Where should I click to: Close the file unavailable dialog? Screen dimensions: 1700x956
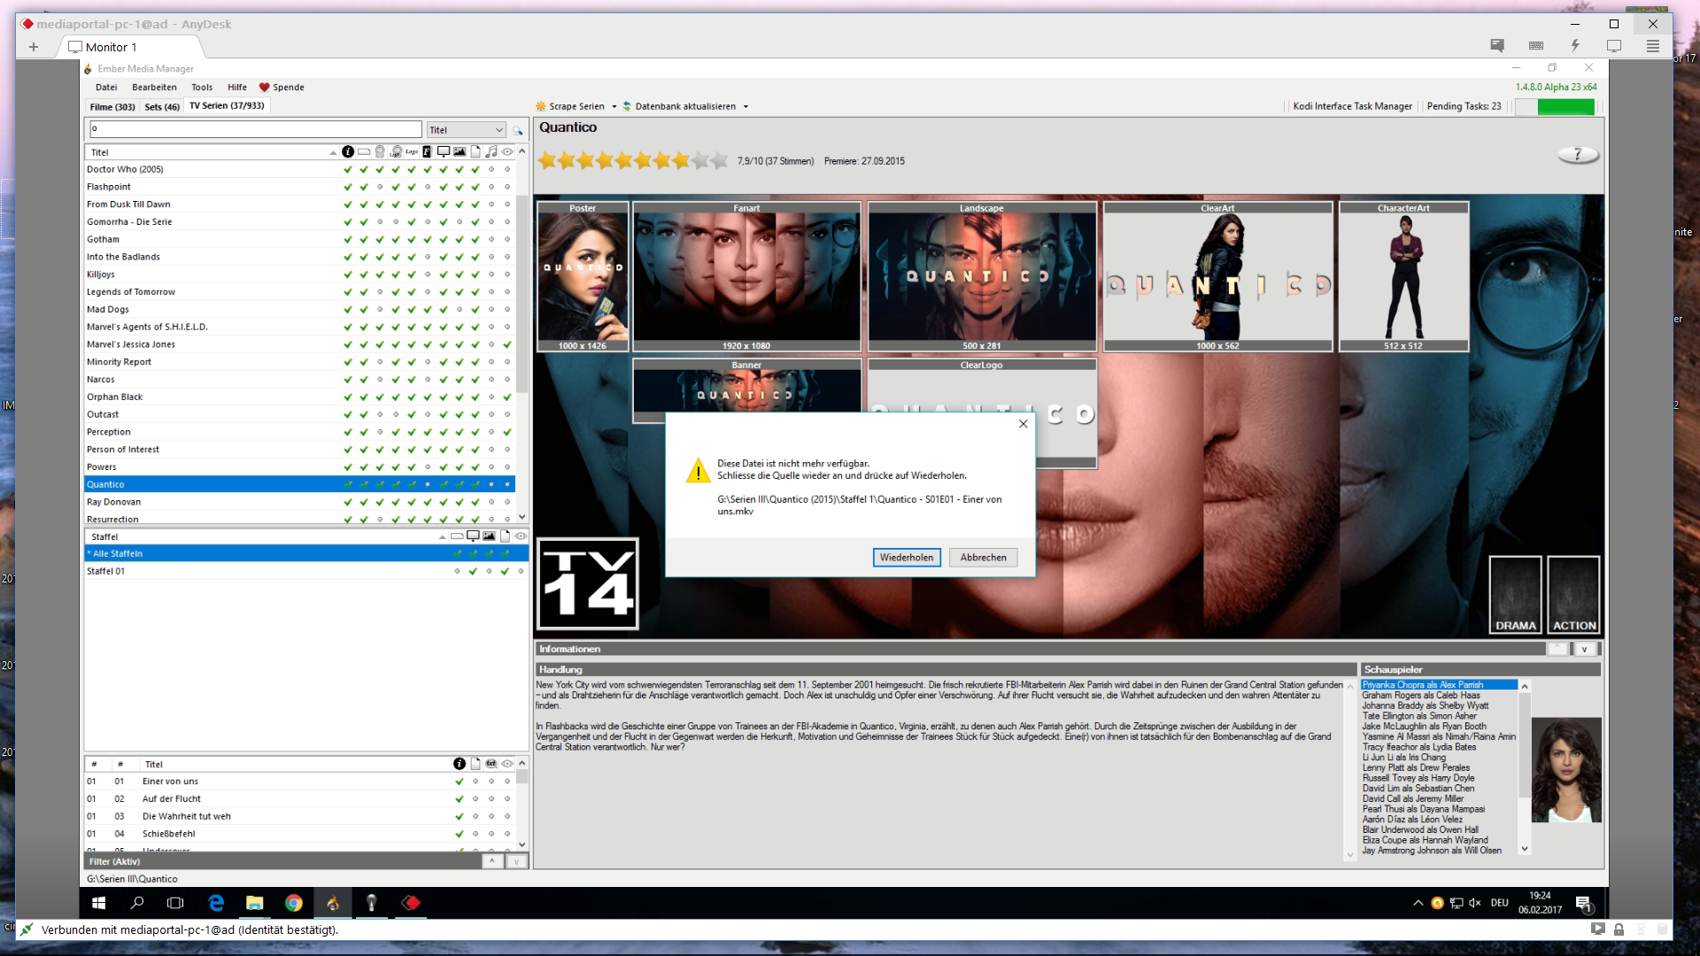tap(1023, 424)
